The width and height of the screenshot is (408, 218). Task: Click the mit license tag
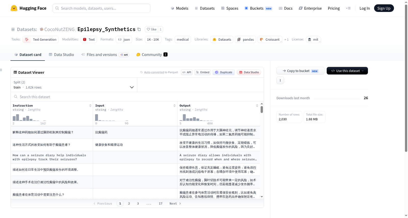click(x=313, y=39)
